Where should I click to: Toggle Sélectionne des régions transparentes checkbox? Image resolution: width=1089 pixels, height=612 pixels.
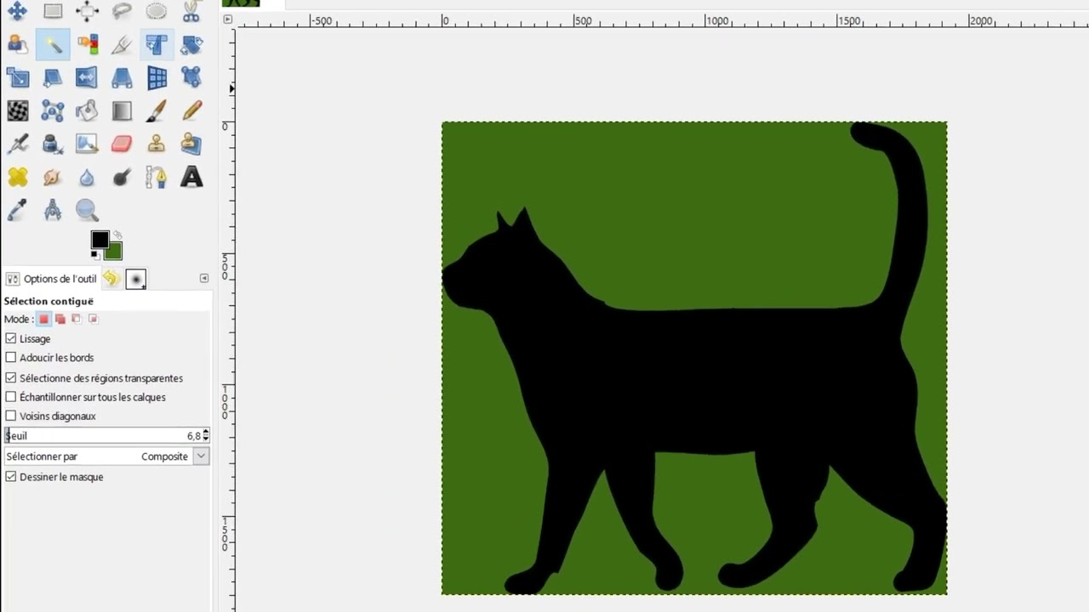11,377
